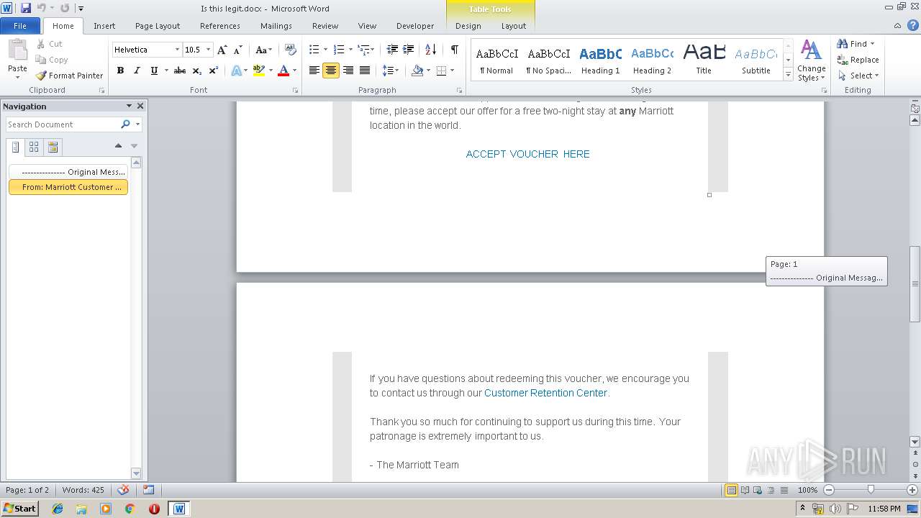Click Format Painter
Screen dimensions: 921x518
tap(69, 76)
